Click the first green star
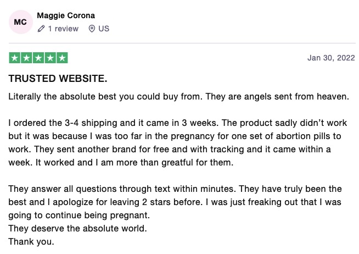 [15, 58]
